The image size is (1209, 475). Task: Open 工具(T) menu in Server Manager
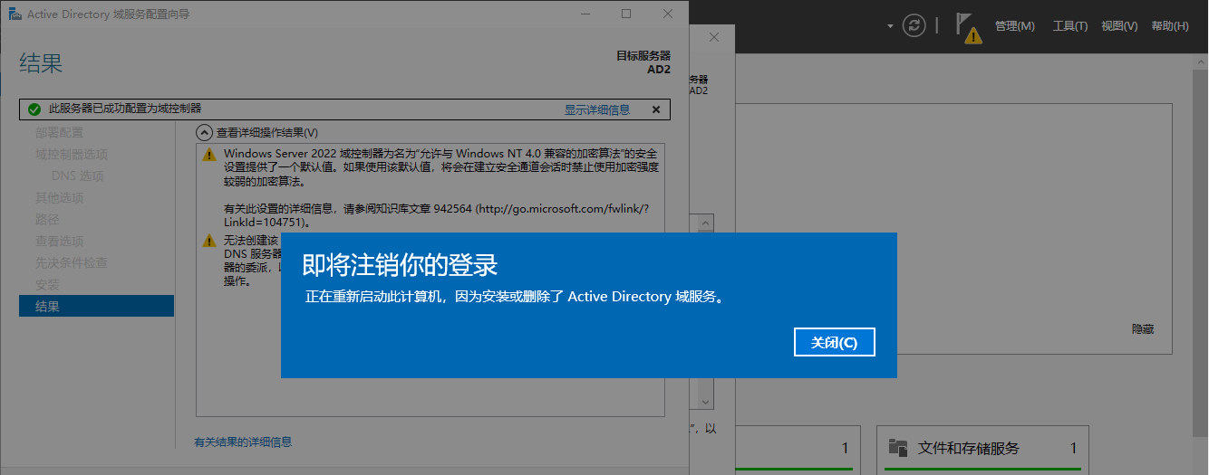pyautogui.click(x=1069, y=26)
